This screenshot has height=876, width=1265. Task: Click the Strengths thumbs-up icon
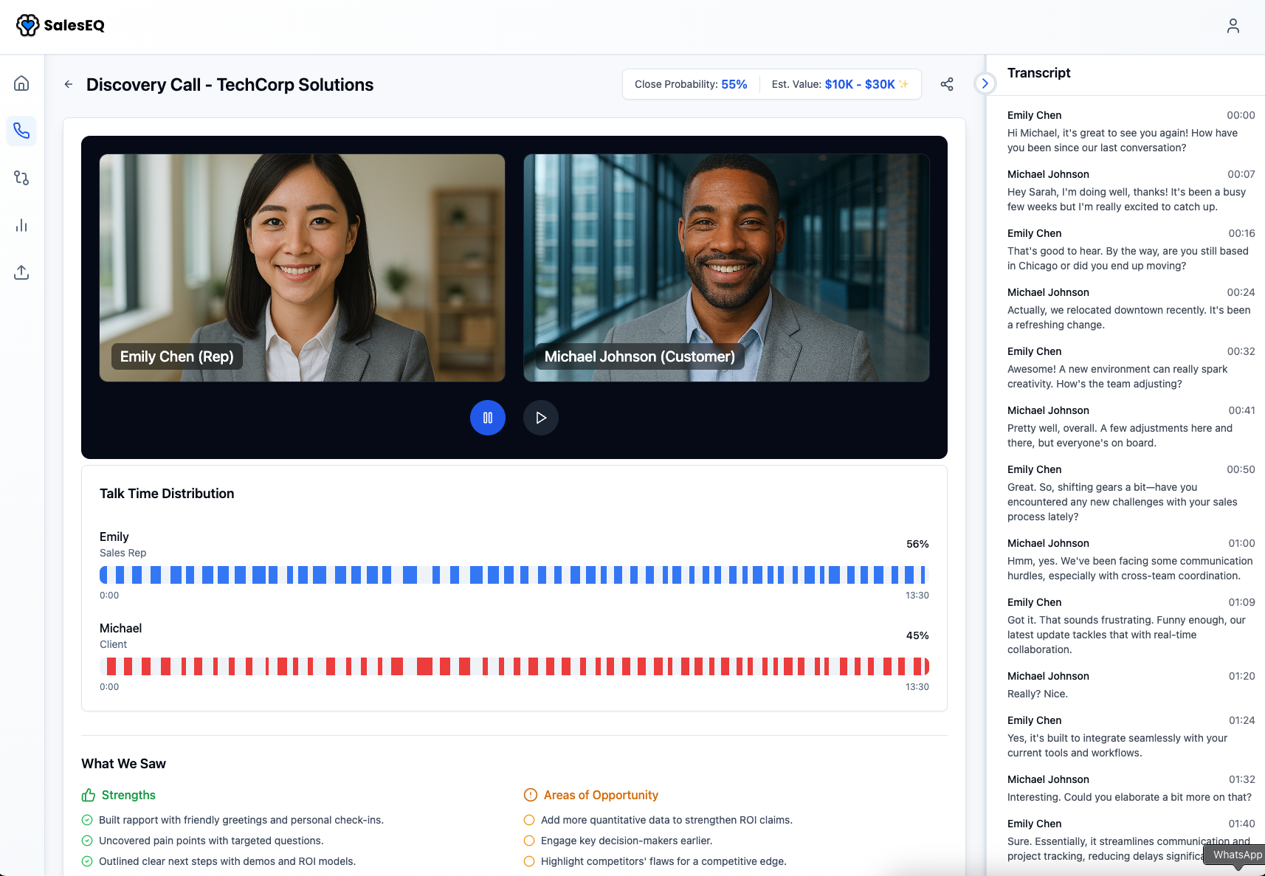(89, 795)
